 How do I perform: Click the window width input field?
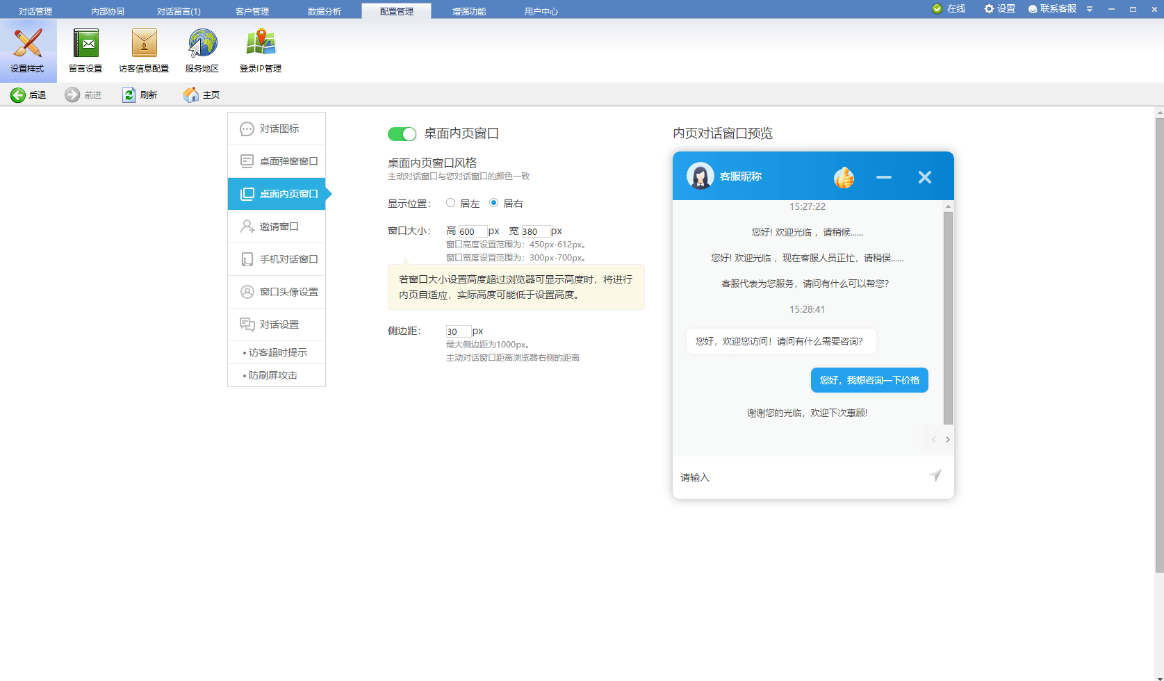(536, 231)
